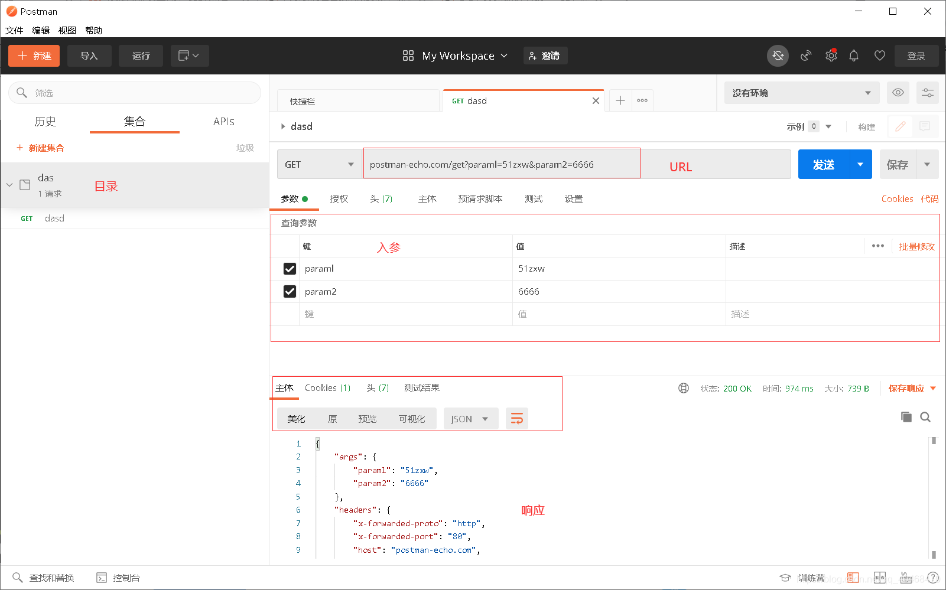This screenshot has width=946, height=590.
Task: Click the pencil edit icon
Action: 901,126
